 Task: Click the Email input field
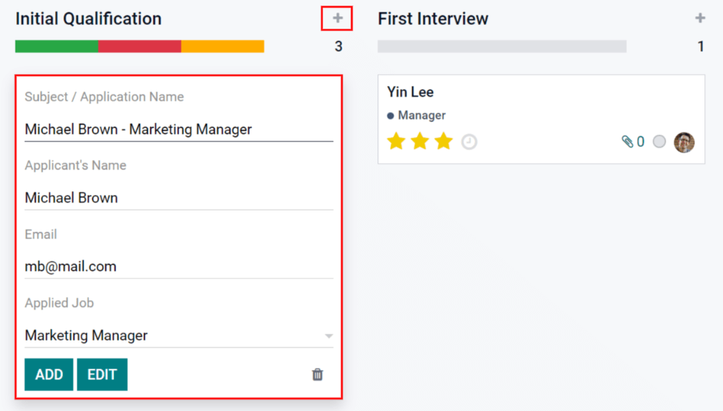click(178, 266)
